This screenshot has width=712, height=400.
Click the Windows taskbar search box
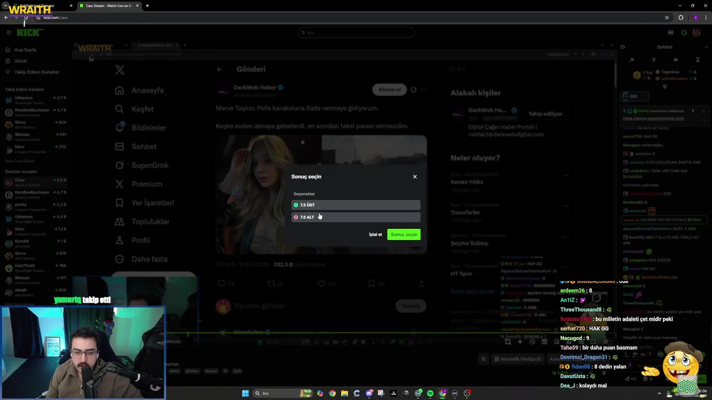point(283,393)
